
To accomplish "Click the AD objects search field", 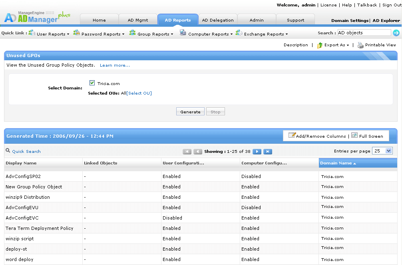I will coord(364,33).
